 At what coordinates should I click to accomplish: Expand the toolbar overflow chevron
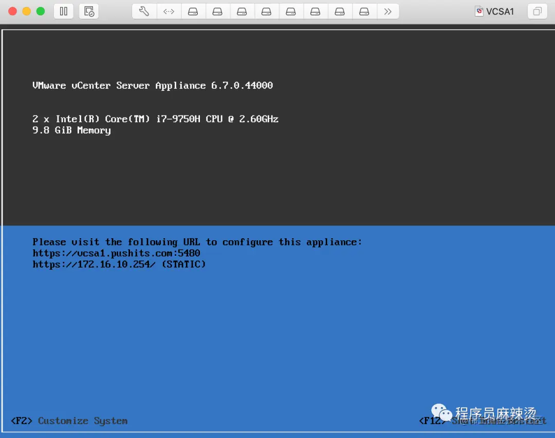(x=388, y=11)
